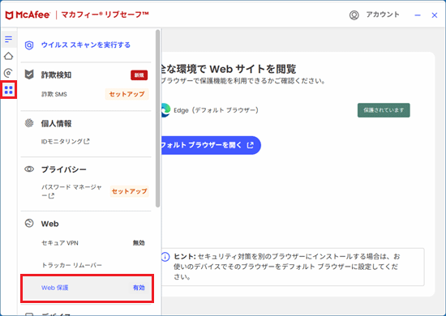
Task: Click the hint info circle icon
Action: [x=165, y=257]
